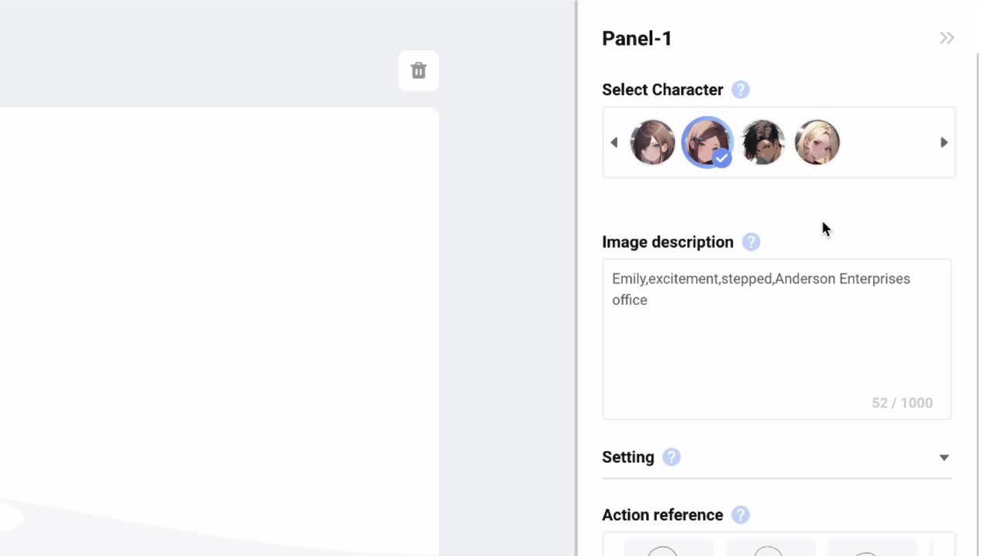Select the first brown-haired character avatar

(x=652, y=142)
